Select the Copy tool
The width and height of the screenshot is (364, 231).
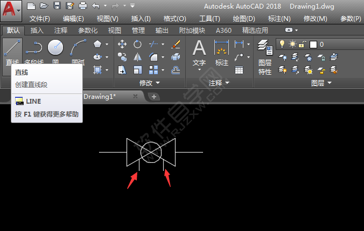click(x=122, y=57)
